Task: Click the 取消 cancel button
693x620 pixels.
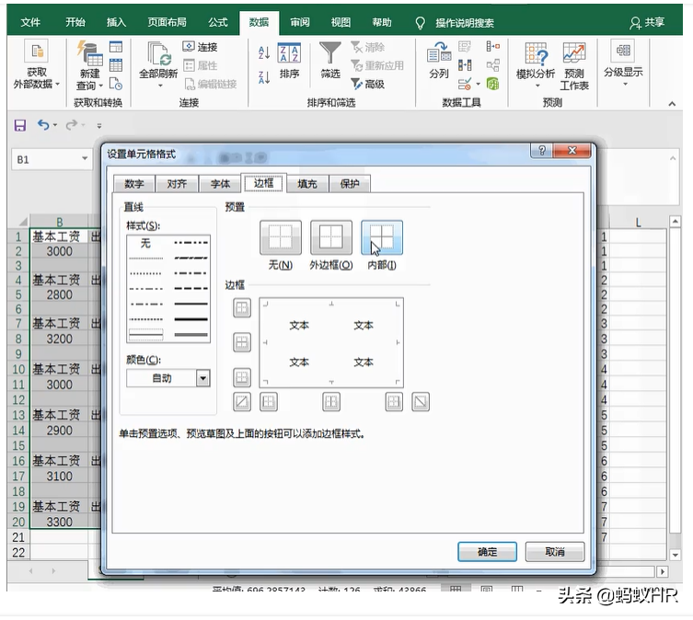Action: pos(554,552)
